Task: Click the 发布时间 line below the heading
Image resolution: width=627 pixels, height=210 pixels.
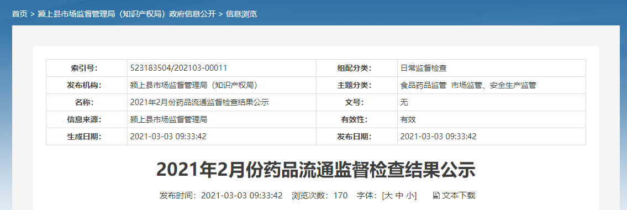Action: [221, 196]
